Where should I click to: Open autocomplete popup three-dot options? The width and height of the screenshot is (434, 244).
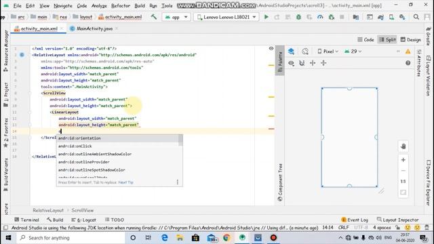pos(178,182)
